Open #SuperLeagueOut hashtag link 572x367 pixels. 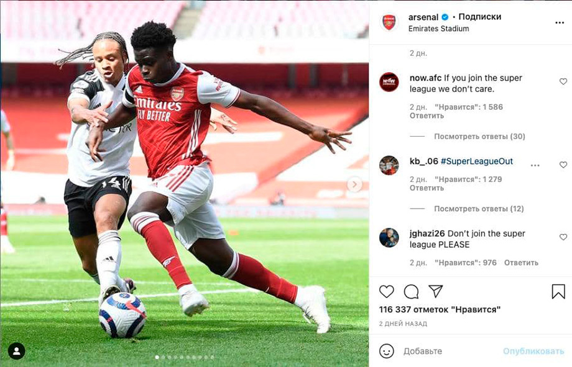[x=477, y=161]
